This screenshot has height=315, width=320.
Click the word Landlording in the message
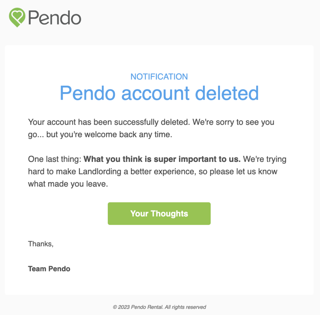point(100,172)
